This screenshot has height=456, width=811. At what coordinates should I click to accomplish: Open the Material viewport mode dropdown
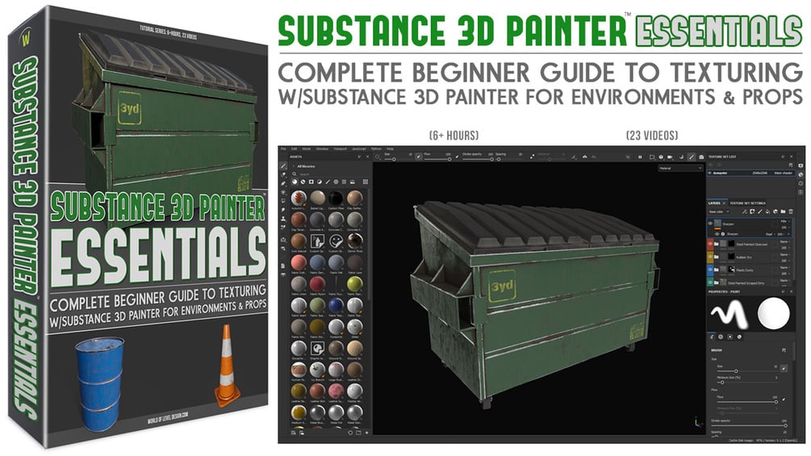[x=680, y=169]
